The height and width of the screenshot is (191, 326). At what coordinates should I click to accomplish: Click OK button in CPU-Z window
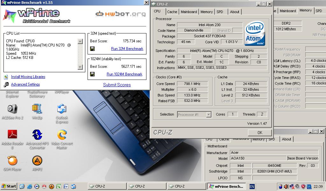click(x=260, y=133)
